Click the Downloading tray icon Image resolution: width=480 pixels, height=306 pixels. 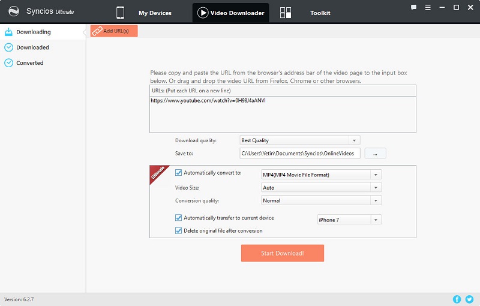coord(8,32)
